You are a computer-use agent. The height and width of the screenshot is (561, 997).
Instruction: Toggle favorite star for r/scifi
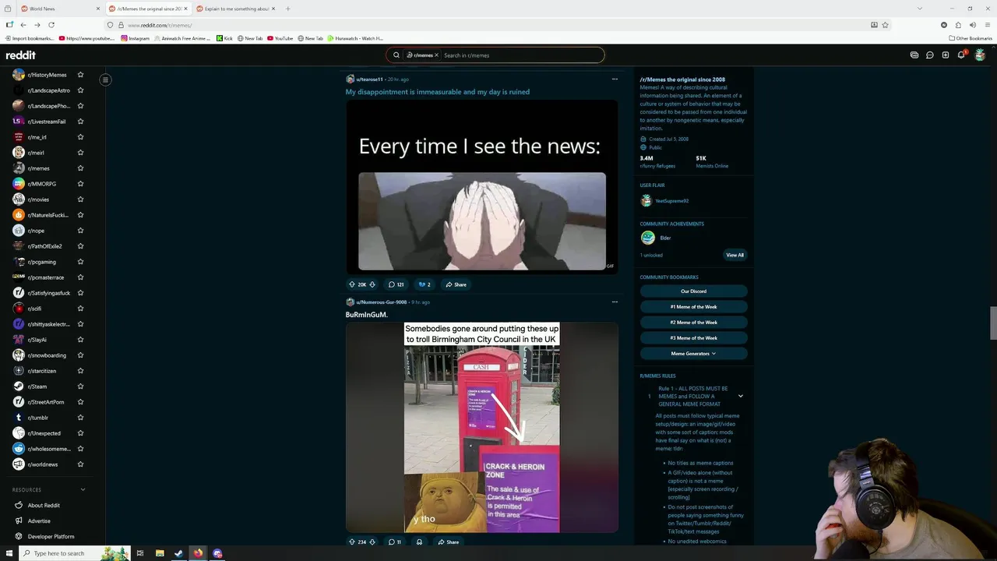coord(80,309)
